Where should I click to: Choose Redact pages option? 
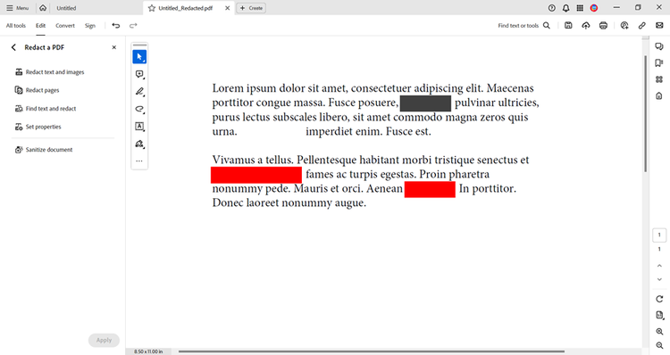point(38,90)
